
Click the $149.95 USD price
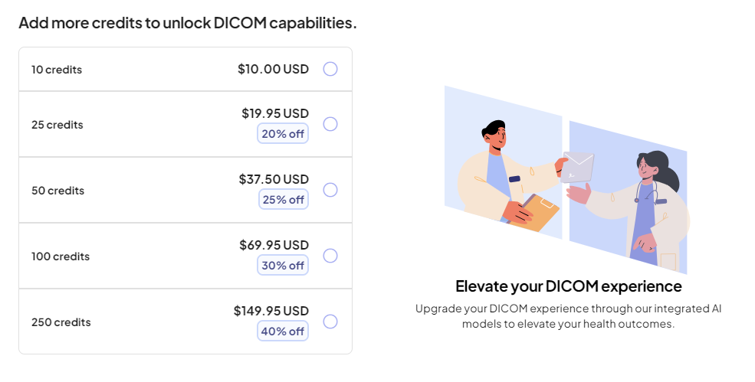coord(271,312)
